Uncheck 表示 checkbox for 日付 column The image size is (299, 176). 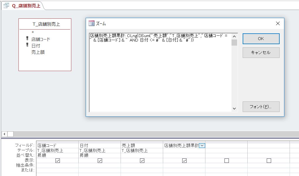[x=100, y=161]
